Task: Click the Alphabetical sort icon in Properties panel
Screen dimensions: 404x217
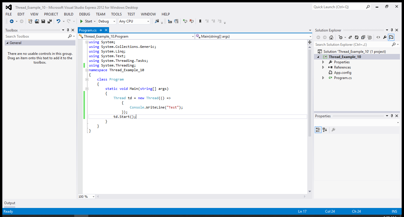Action: 325,130
